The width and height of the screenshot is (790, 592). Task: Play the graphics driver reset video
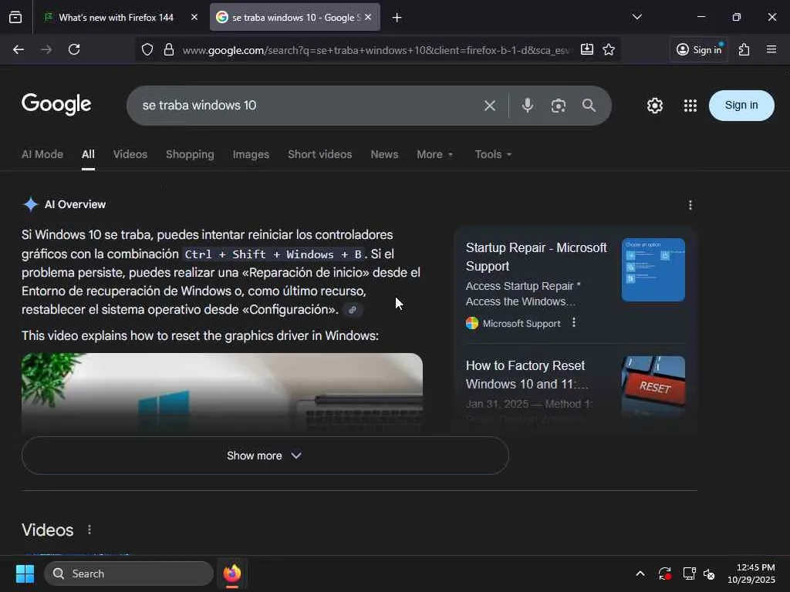pyautogui.click(x=222, y=392)
